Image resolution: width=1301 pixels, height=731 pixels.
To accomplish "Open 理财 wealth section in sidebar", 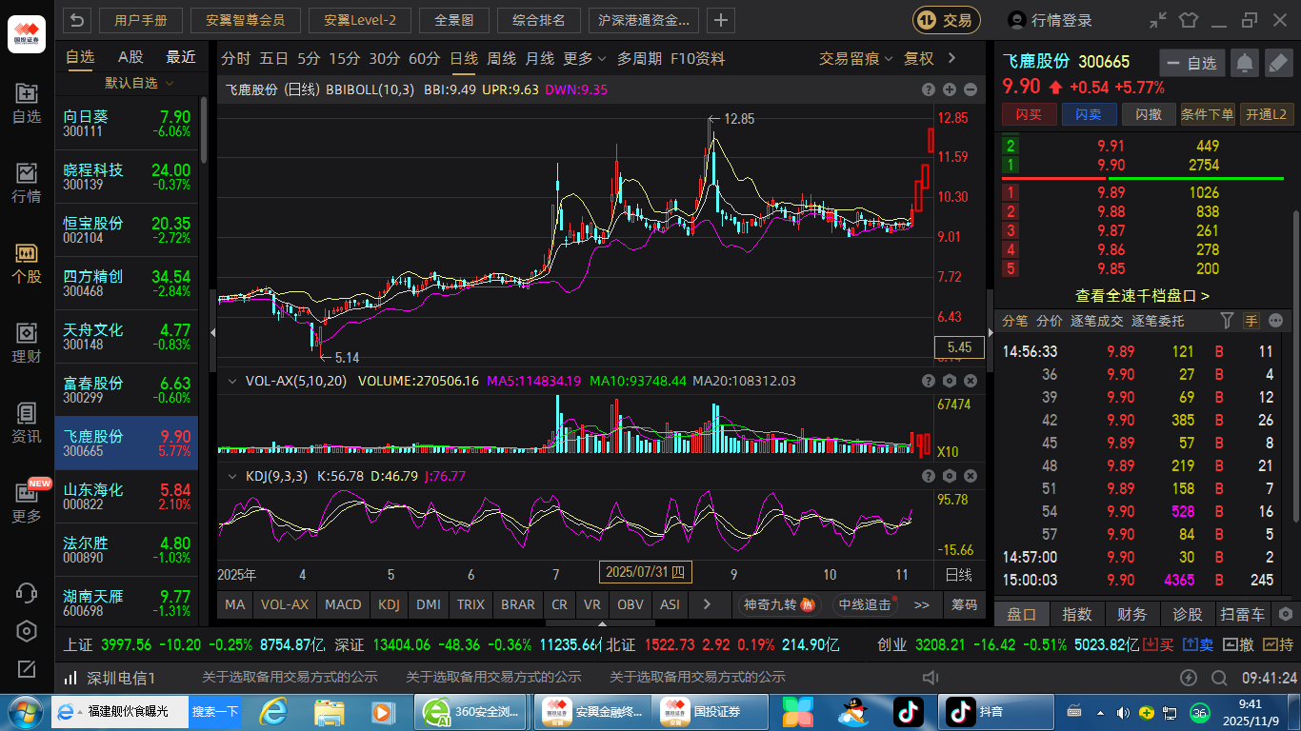I will (27, 344).
